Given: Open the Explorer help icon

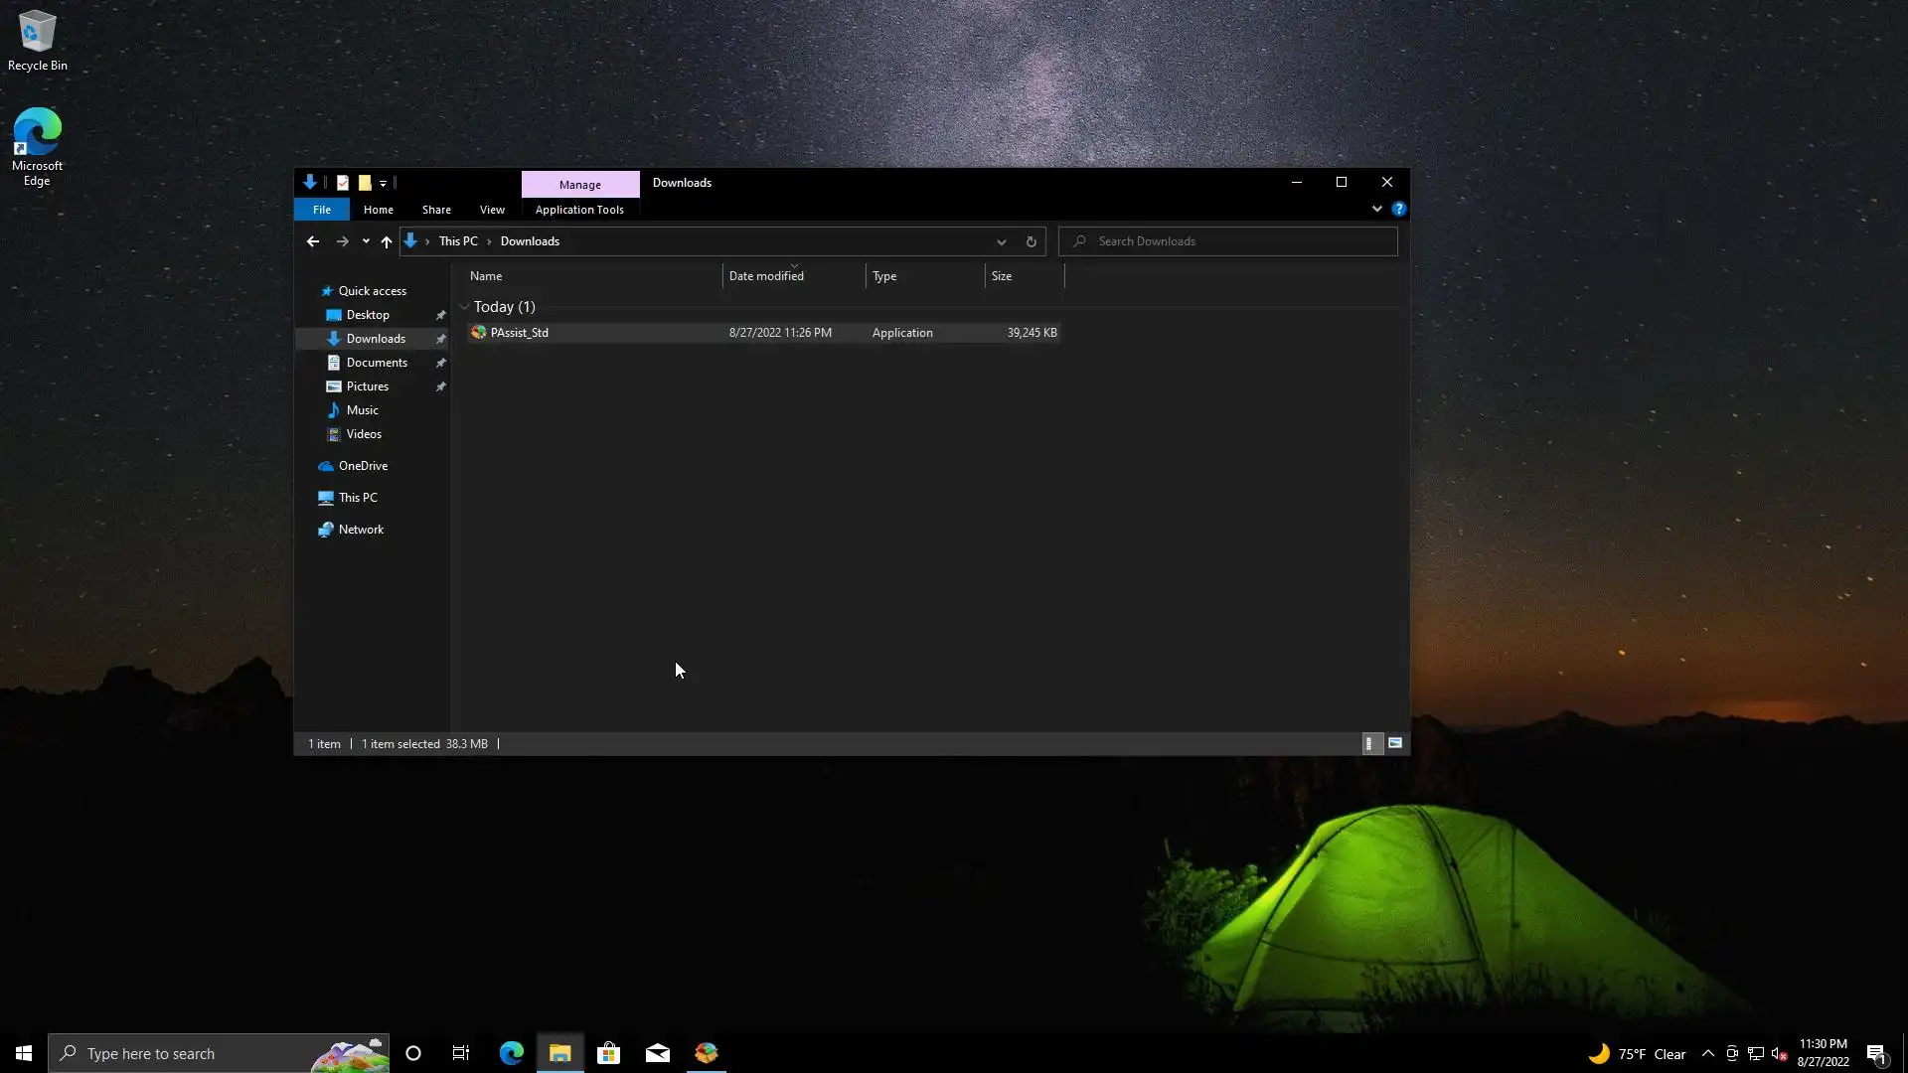Looking at the screenshot, I should tap(1398, 209).
